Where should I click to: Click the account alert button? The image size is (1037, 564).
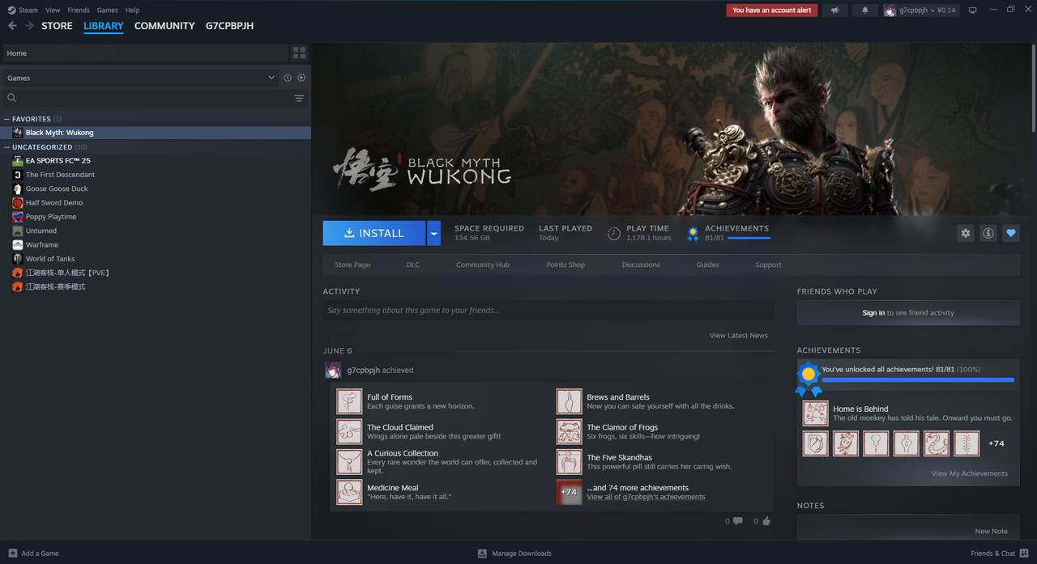pos(772,11)
